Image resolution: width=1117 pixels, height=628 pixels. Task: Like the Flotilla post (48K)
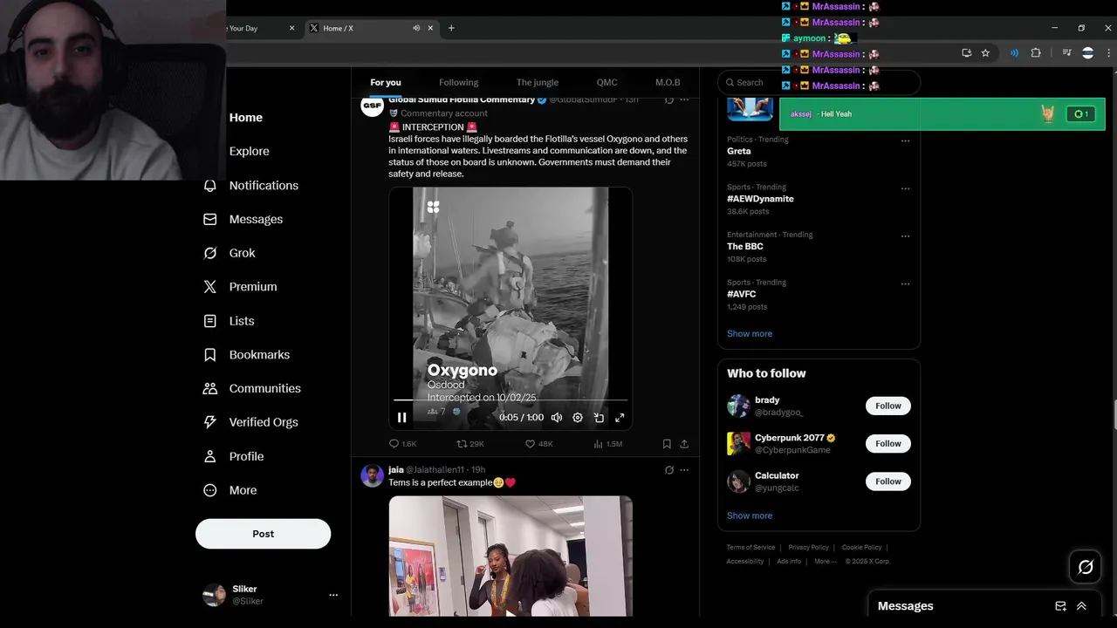pos(538,444)
